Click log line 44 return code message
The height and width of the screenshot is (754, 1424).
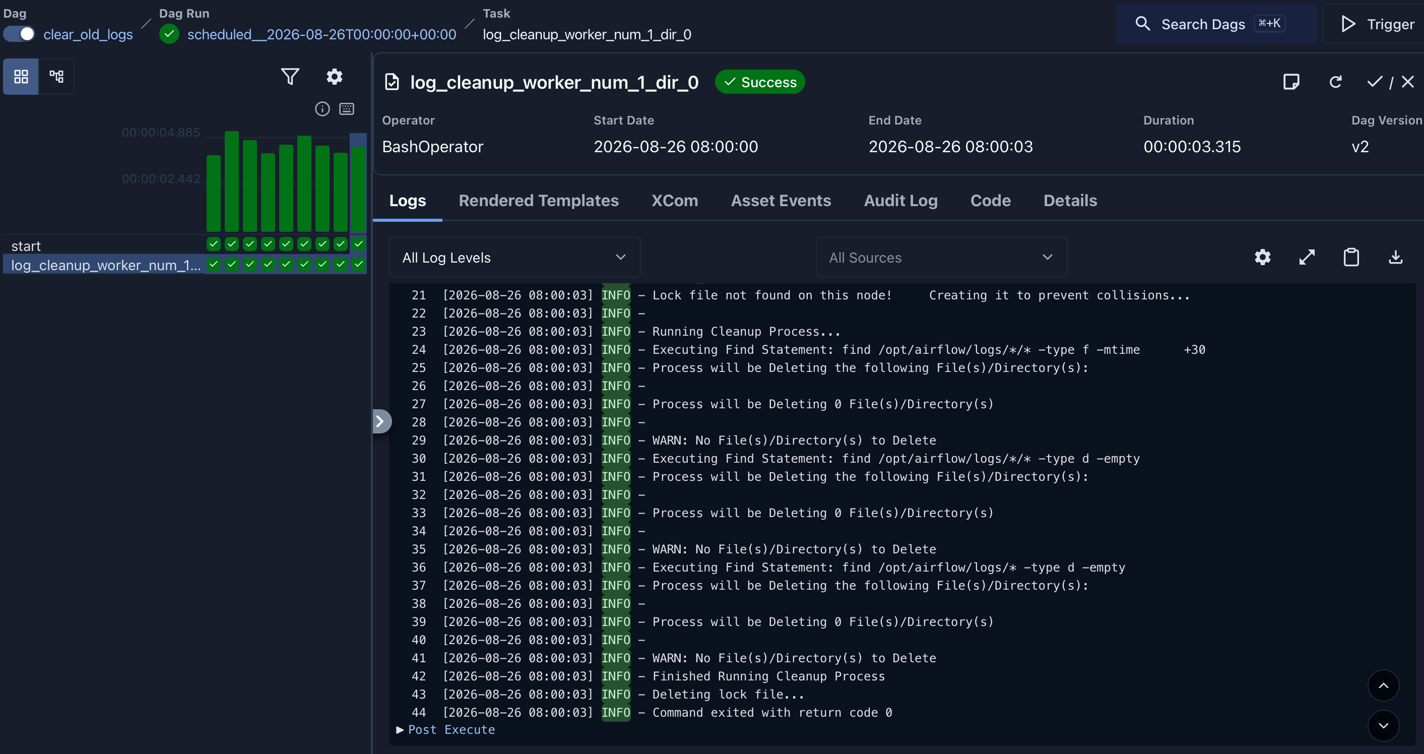771,713
